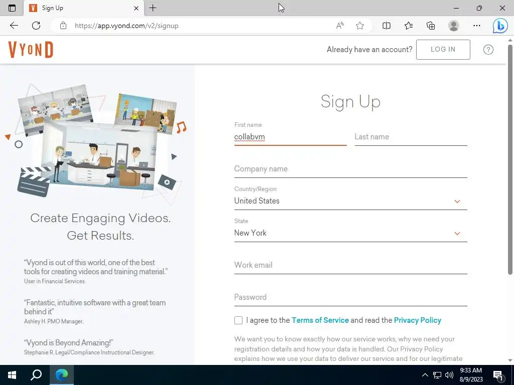Check the Terms of Service agreement checkbox

pos(238,320)
